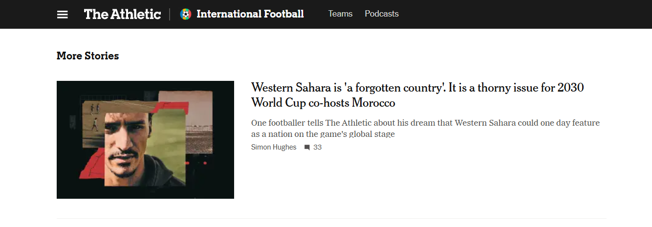Viewport: 652px width, 227px height.
Task: Open the 33 comments count
Action: pyautogui.click(x=317, y=147)
